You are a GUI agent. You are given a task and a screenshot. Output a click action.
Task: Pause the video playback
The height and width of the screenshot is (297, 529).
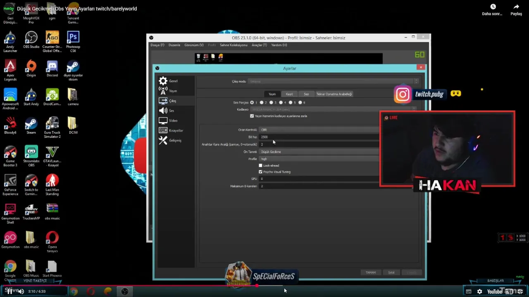[x=9, y=291]
